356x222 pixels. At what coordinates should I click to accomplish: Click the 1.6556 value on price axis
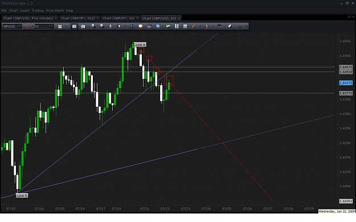(345, 41)
